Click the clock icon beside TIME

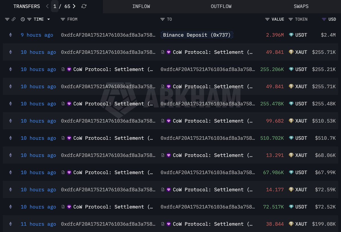[x=23, y=19]
